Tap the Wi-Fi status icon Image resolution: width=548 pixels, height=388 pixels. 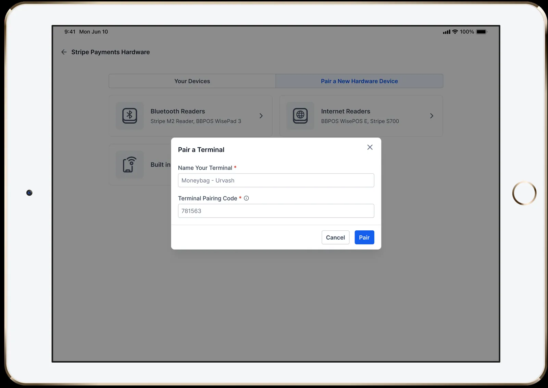455,32
